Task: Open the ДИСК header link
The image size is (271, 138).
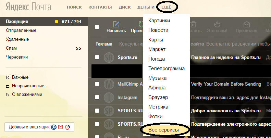Action: [x=125, y=7]
